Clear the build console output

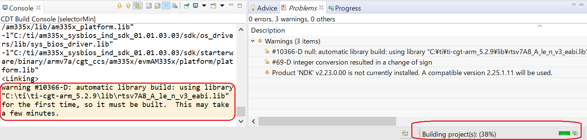point(175,6)
